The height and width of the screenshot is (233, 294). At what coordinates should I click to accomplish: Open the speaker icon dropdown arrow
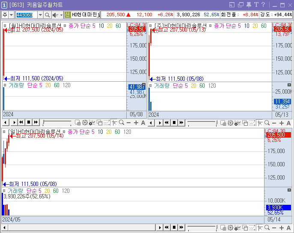(x=61, y=15)
